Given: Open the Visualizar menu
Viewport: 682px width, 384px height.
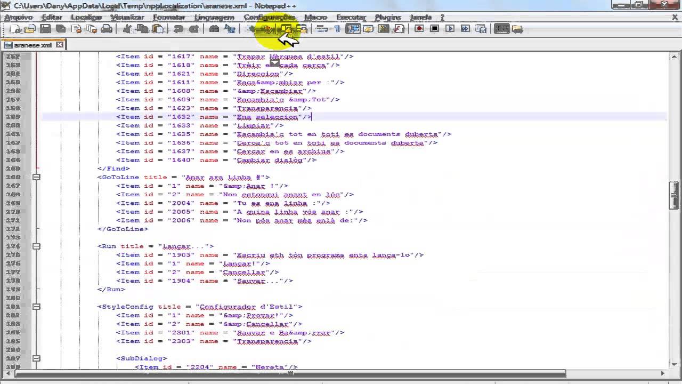Looking at the screenshot, I should 127,17.
